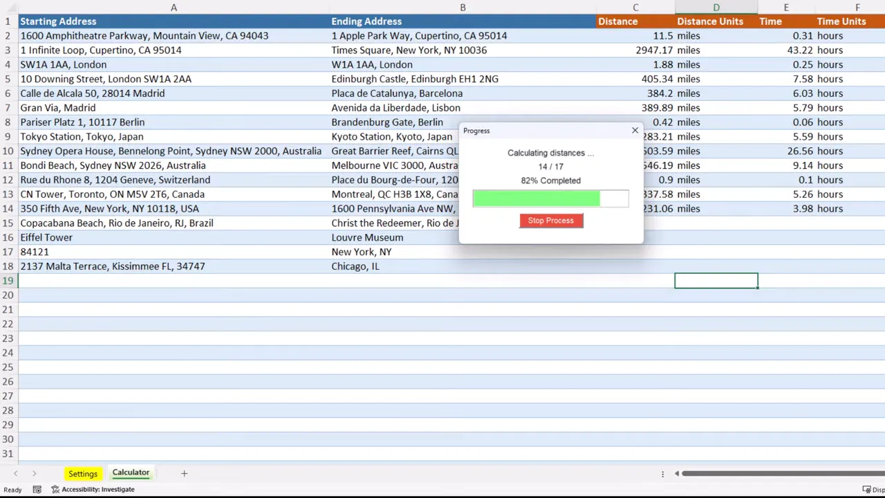Click the macro recording status bar icon
Screen dimensions: 885x498
(37, 489)
